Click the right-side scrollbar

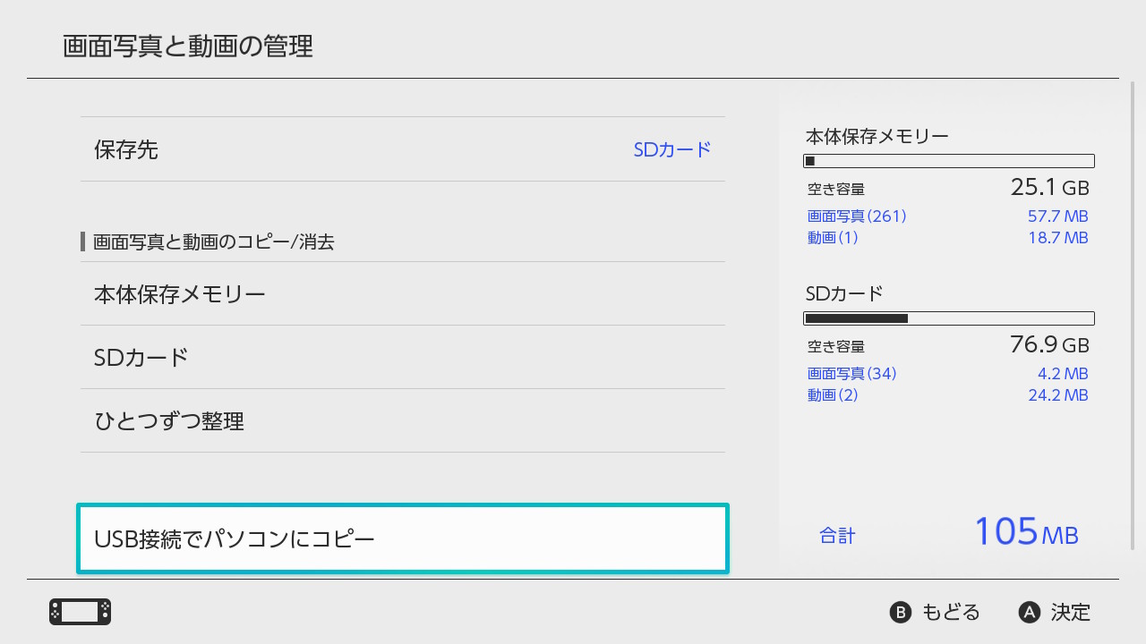coord(1133,322)
